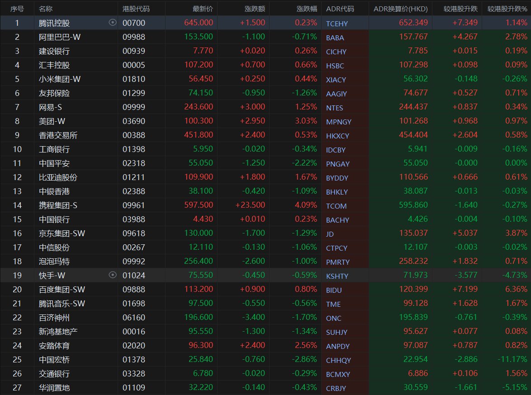Sort by the 涨跌幅 column header
The height and width of the screenshot is (395, 531).
pyautogui.click(x=307, y=9)
